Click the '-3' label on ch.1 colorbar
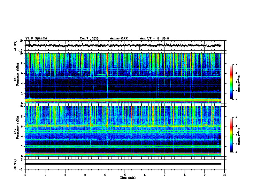The width and height of the screenshot is (253, 196). pos(235,65)
